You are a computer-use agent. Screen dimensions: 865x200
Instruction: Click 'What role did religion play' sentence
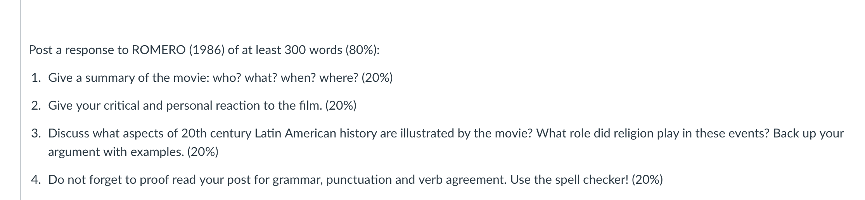point(652,134)
